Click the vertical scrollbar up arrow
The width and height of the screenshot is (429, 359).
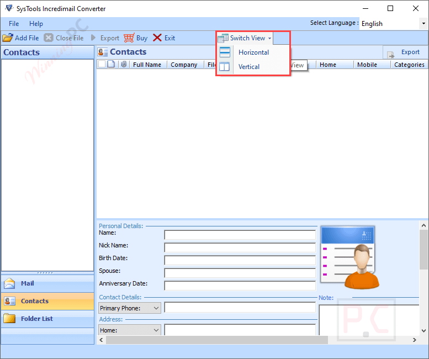[423, 225]
